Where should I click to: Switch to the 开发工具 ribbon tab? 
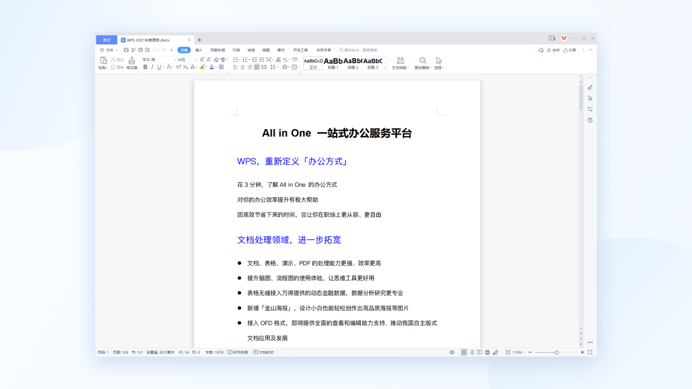[301, 50]
